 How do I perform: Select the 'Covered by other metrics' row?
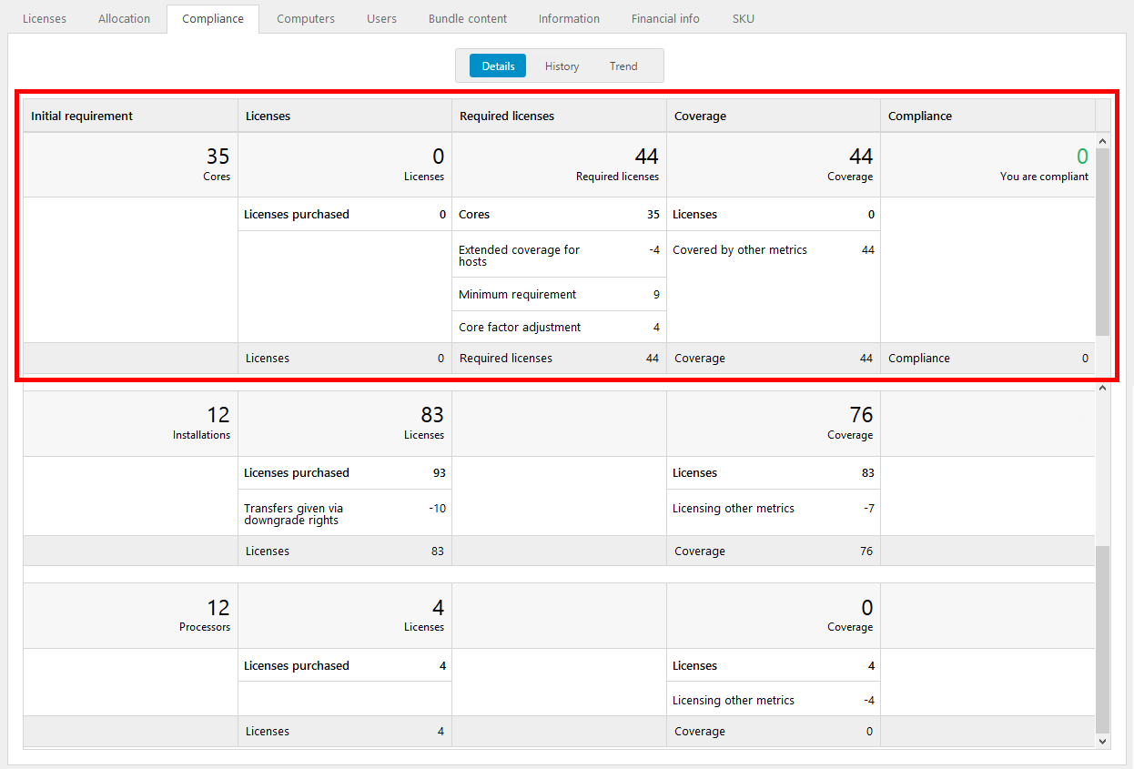(x=773, y=249)
